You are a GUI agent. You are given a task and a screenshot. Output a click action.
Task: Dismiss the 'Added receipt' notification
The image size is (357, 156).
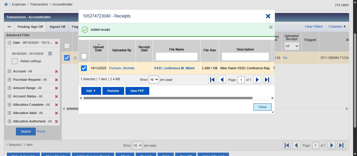[271, 27]
